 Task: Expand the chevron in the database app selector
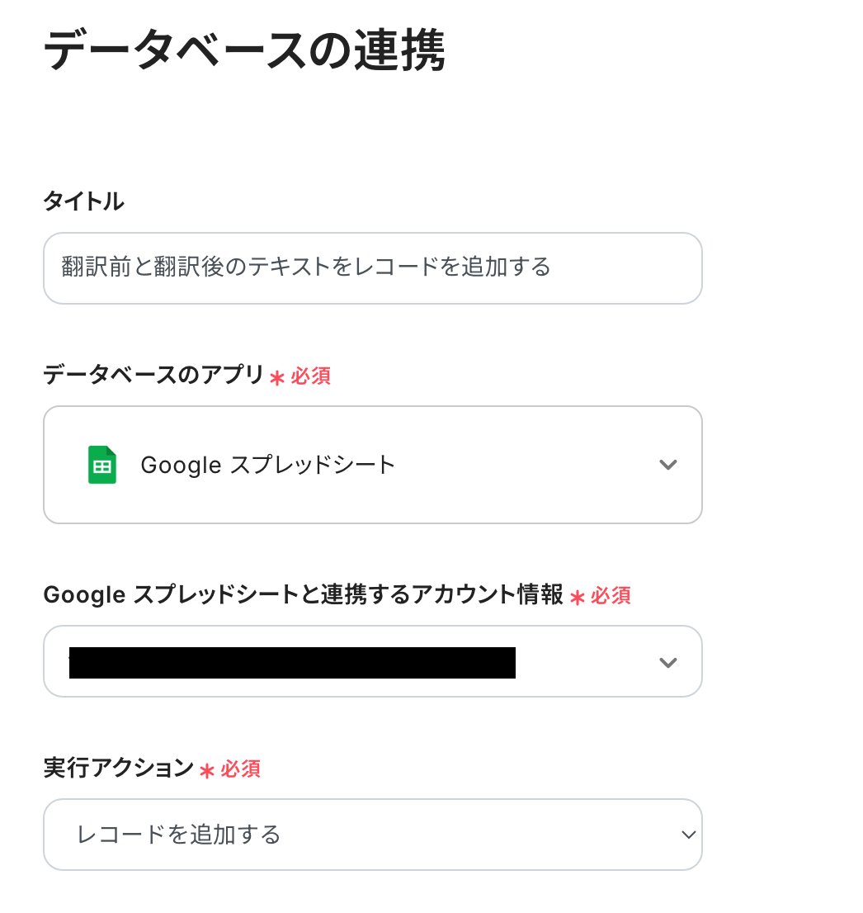pos(668,465)
